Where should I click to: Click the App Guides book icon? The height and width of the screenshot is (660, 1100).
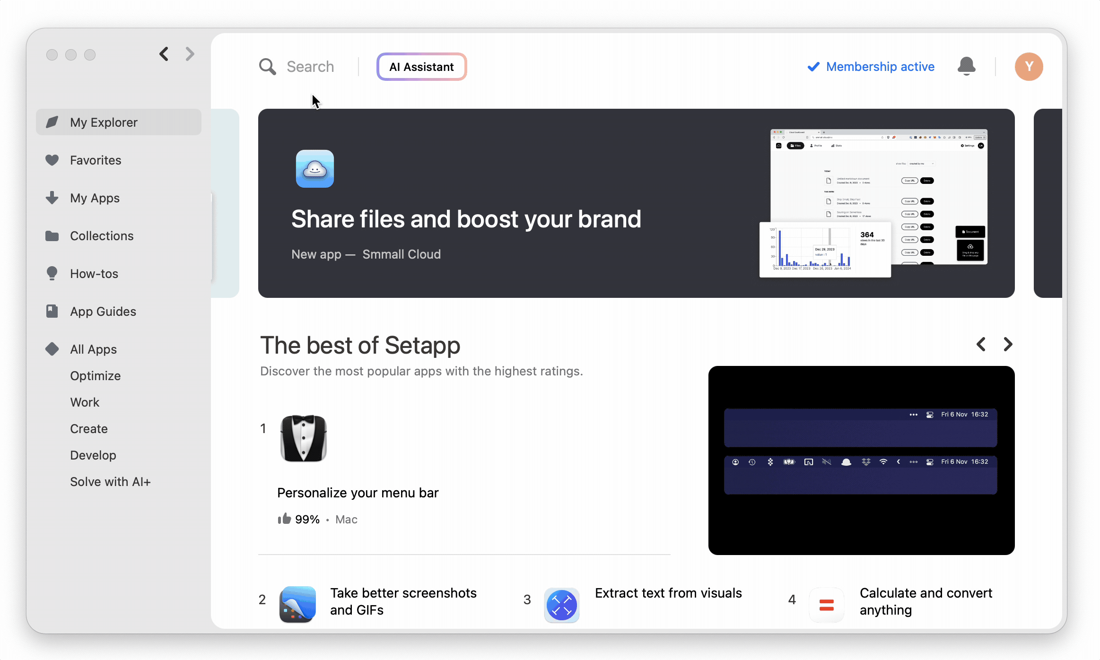[x=52, y=311]
